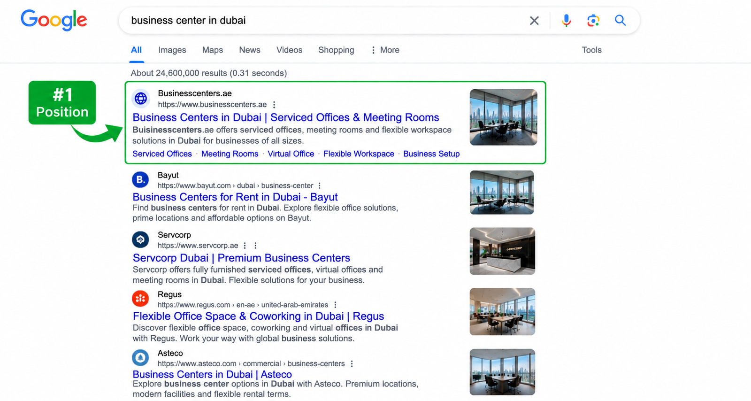Click the Businesscenters.ae globe favicon
The width and height of the screenshot is (751, 401).
[x=141, y=99]
